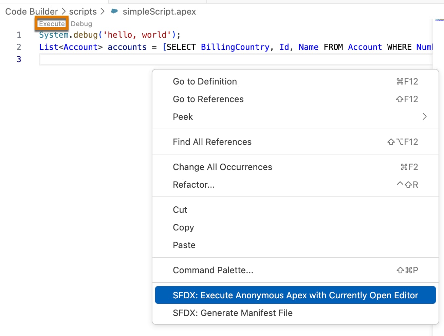Choose Change All Occurrences
The image size is (444, 336).
(295, 167)
